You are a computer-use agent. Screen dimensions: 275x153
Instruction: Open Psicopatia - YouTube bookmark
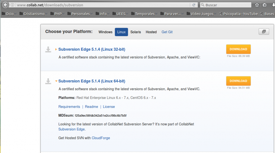238,14
